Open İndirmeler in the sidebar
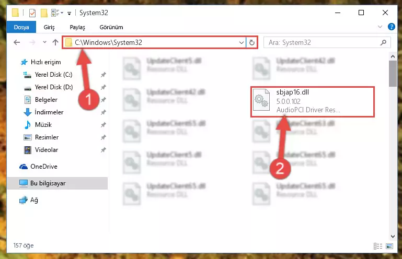 (49, 112)
